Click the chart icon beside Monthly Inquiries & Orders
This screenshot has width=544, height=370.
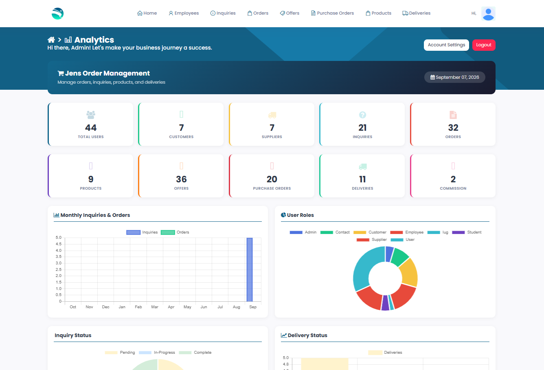(x=57, y=215)
